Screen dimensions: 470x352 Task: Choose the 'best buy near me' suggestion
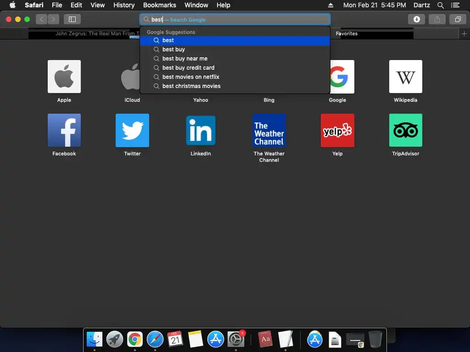pyautogui.click(x=235, y=59)
